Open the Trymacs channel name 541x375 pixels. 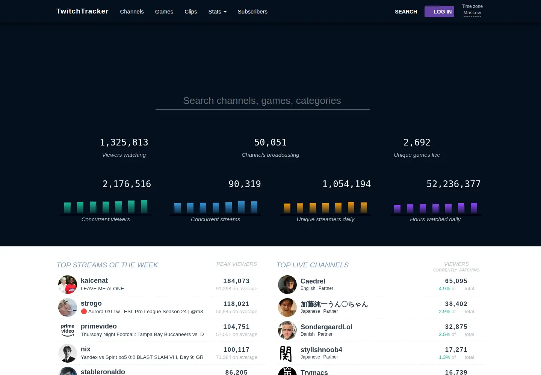coord(314,372)
